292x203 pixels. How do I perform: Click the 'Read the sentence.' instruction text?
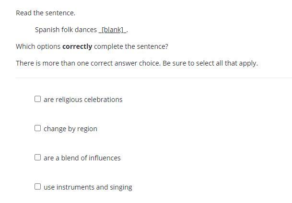(46, 13)
